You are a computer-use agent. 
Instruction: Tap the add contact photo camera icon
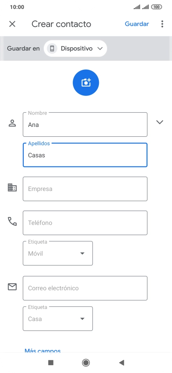click(86, 82)
